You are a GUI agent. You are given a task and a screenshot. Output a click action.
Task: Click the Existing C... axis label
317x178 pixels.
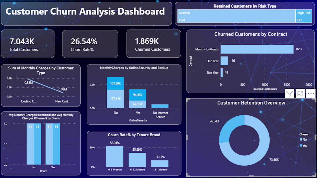(x=29, y=101)
